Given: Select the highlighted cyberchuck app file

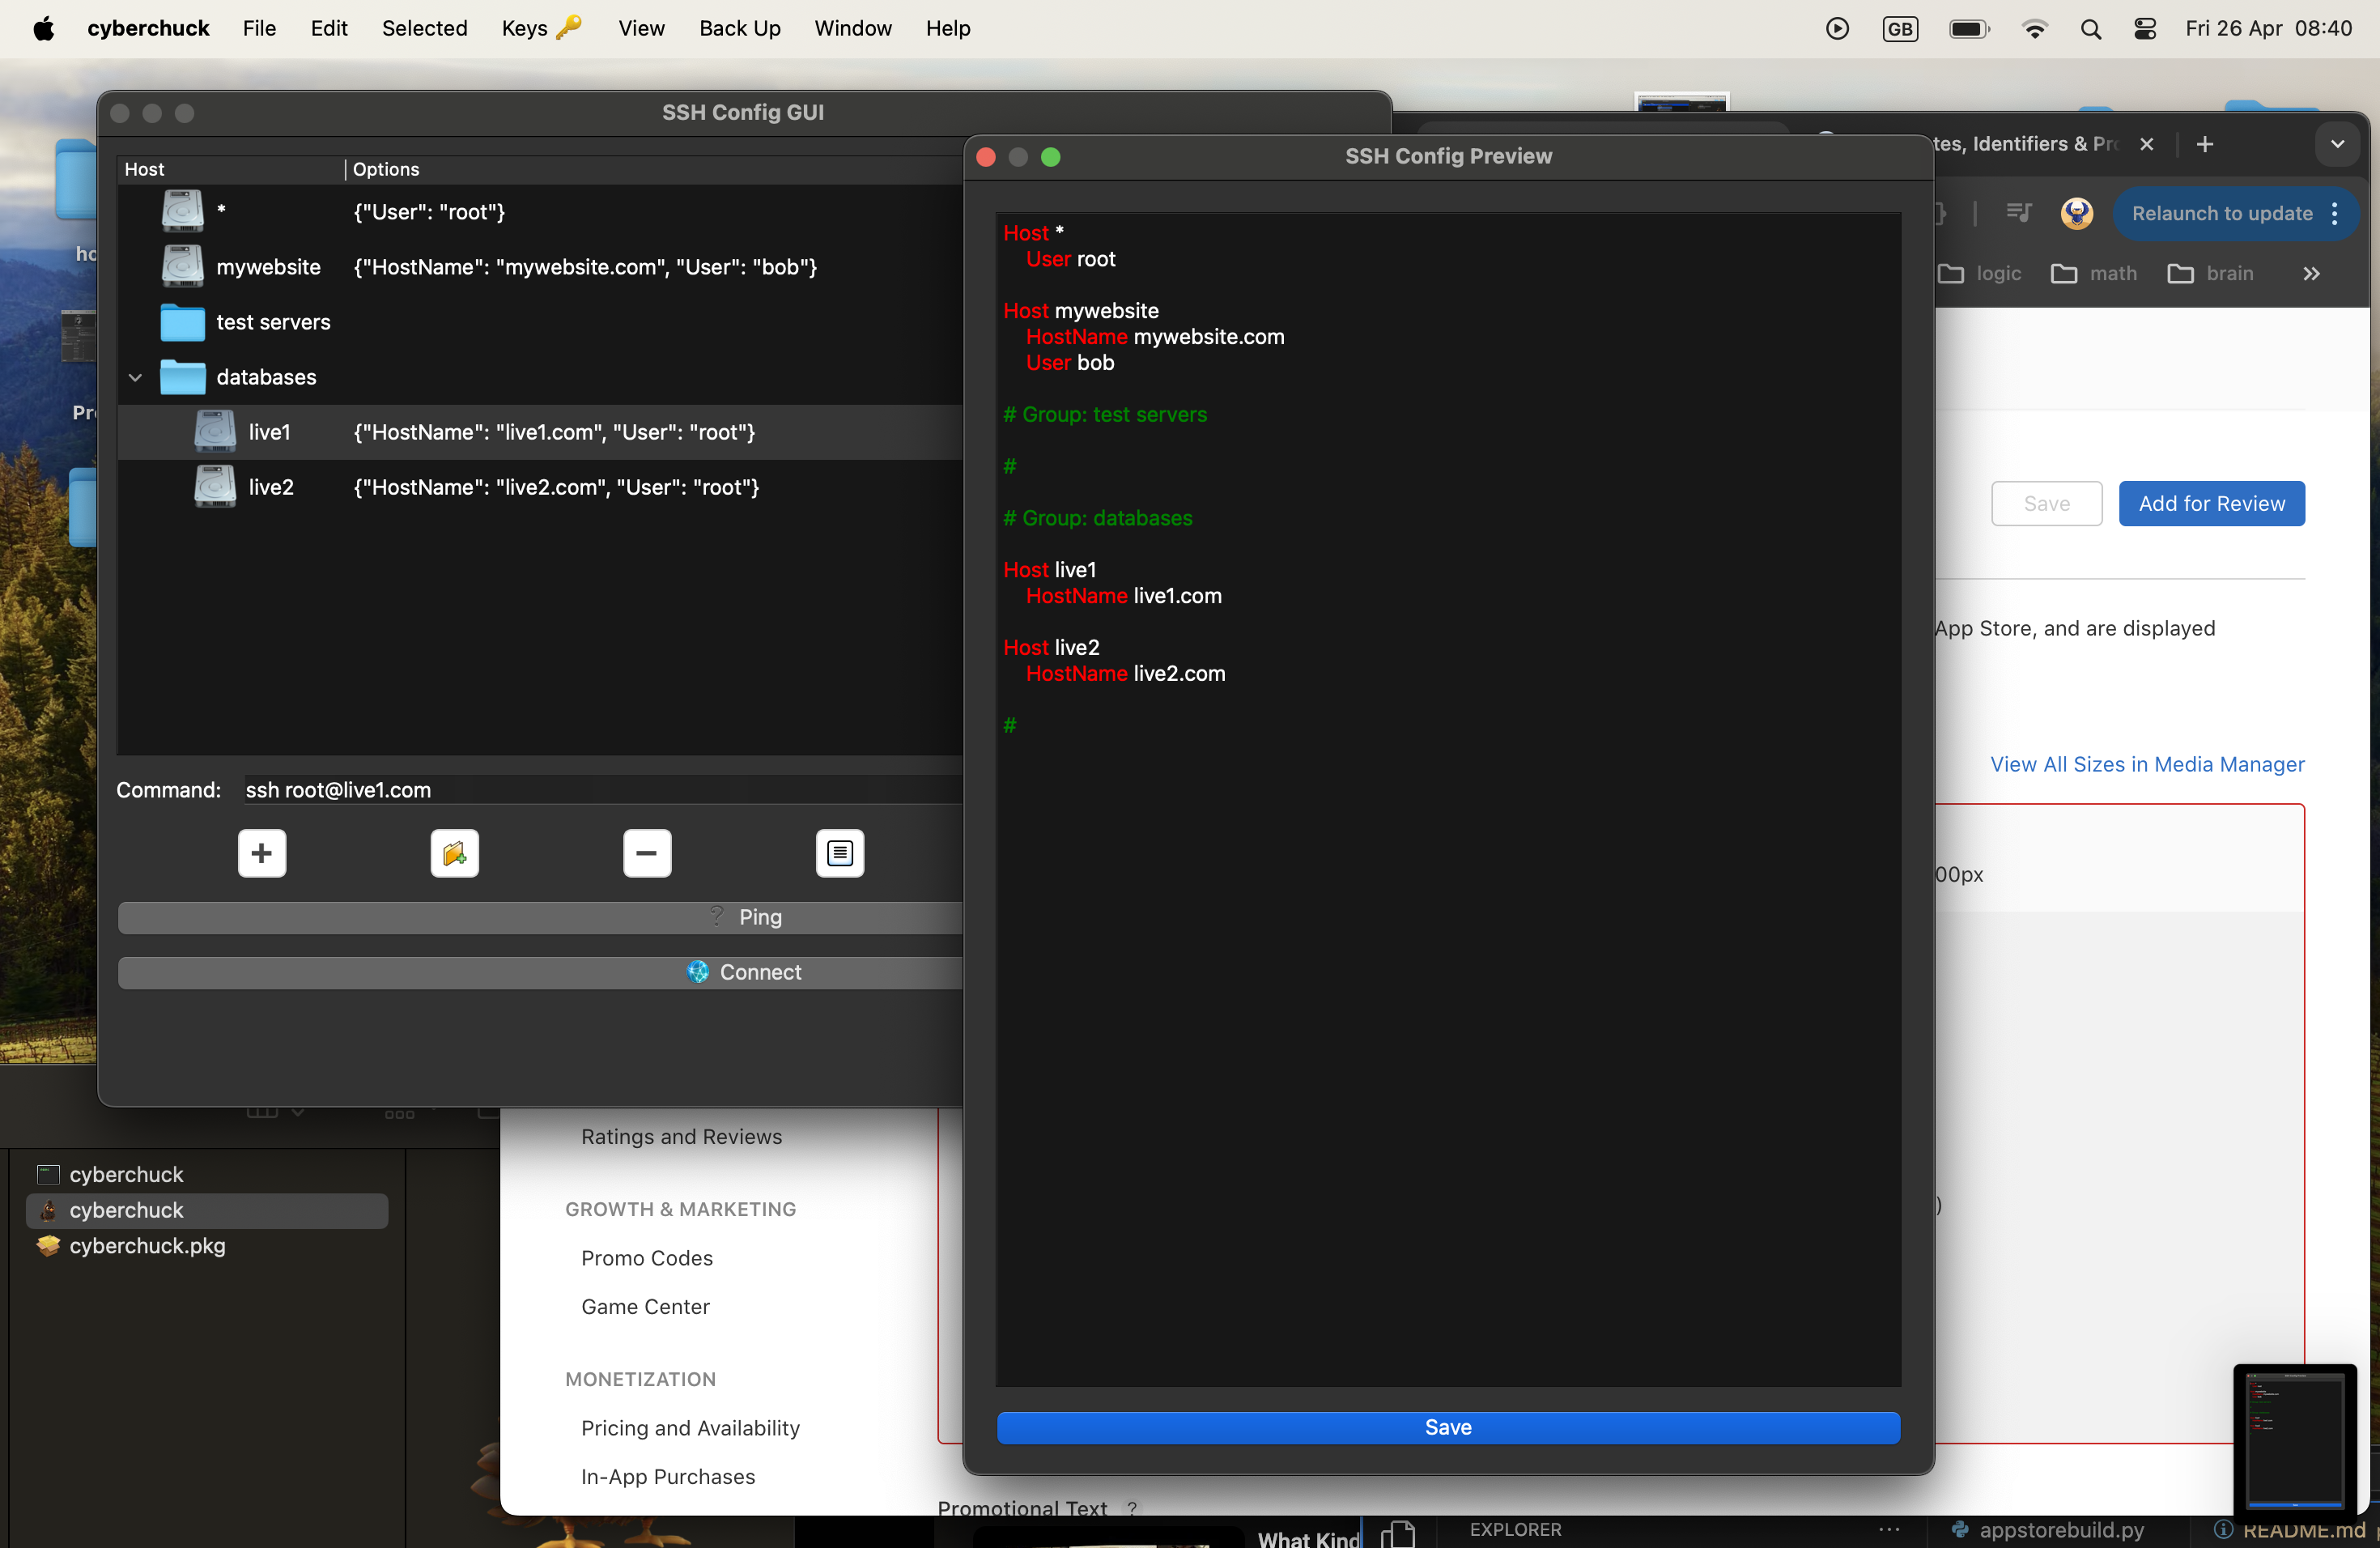Looking at the screenshot, I should [x=206, y=1210].
